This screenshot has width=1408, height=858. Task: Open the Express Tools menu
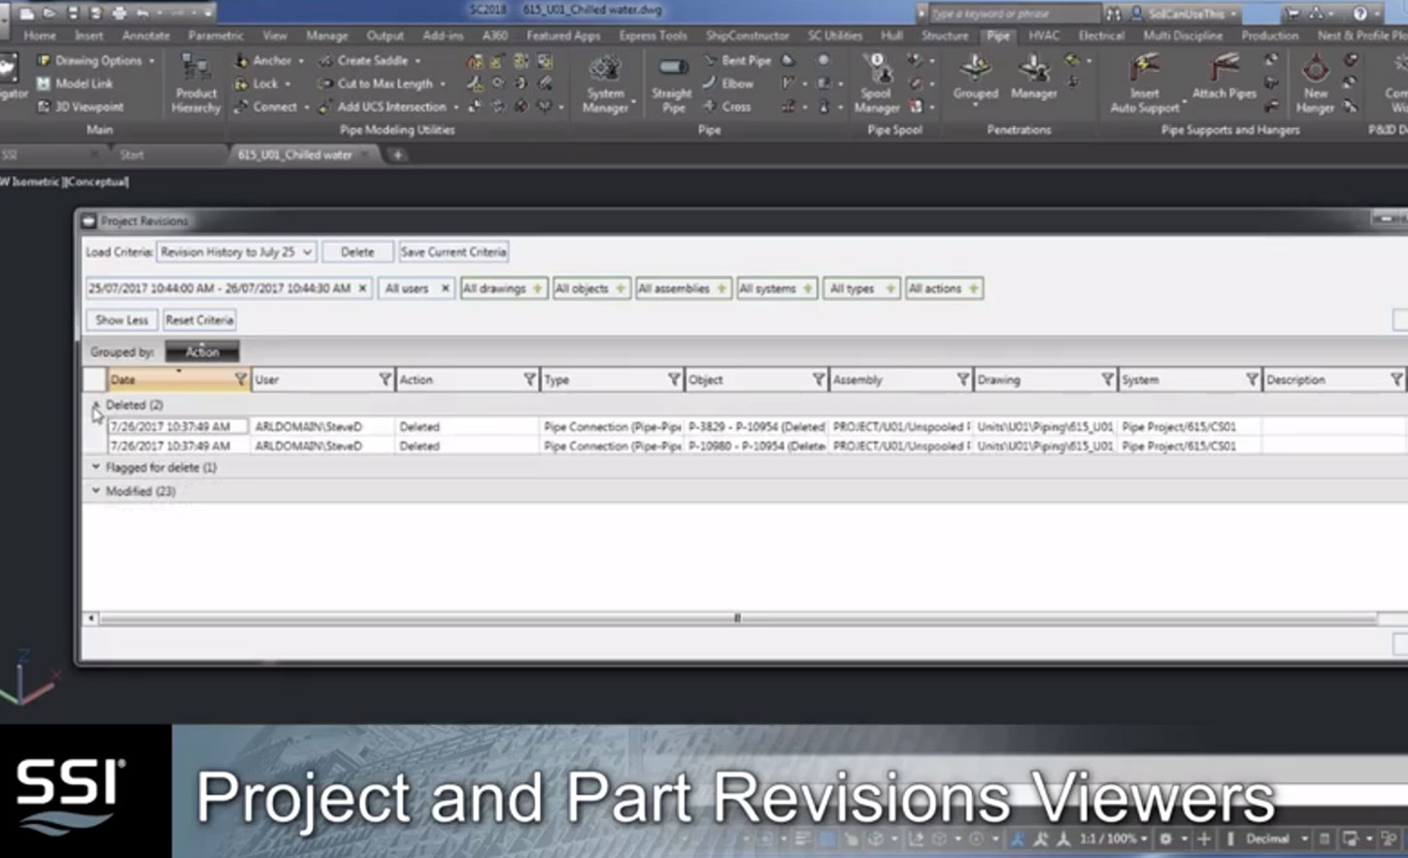point(652,34)
